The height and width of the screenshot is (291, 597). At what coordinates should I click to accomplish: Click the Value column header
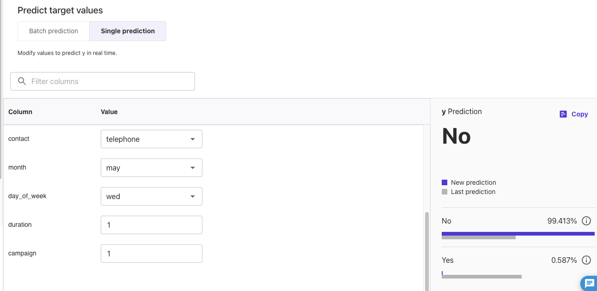(109, 112)
